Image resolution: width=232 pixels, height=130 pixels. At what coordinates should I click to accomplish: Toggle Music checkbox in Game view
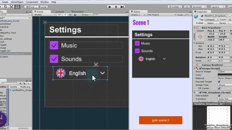click(137, 43)
